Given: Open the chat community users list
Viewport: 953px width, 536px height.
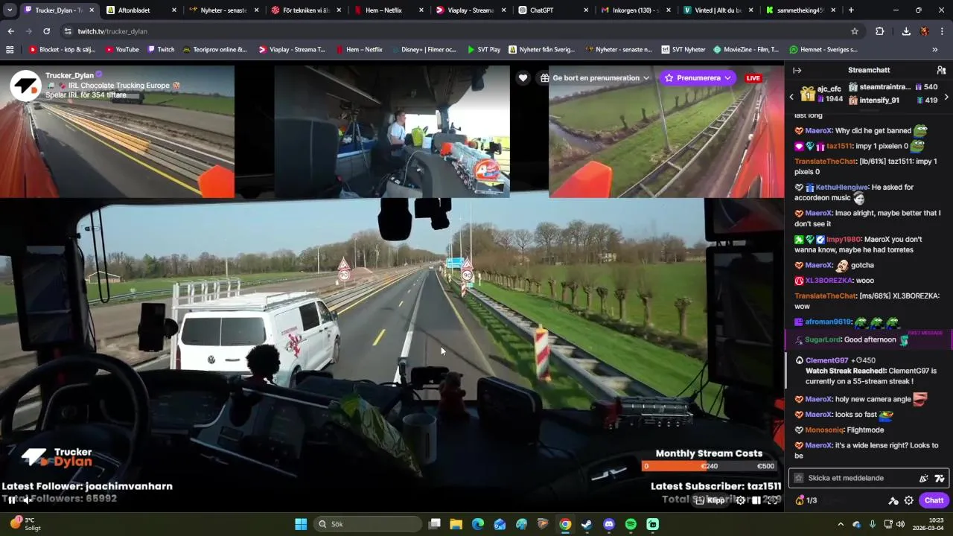Looking at the screenshot, I should (x=941, y=70).
